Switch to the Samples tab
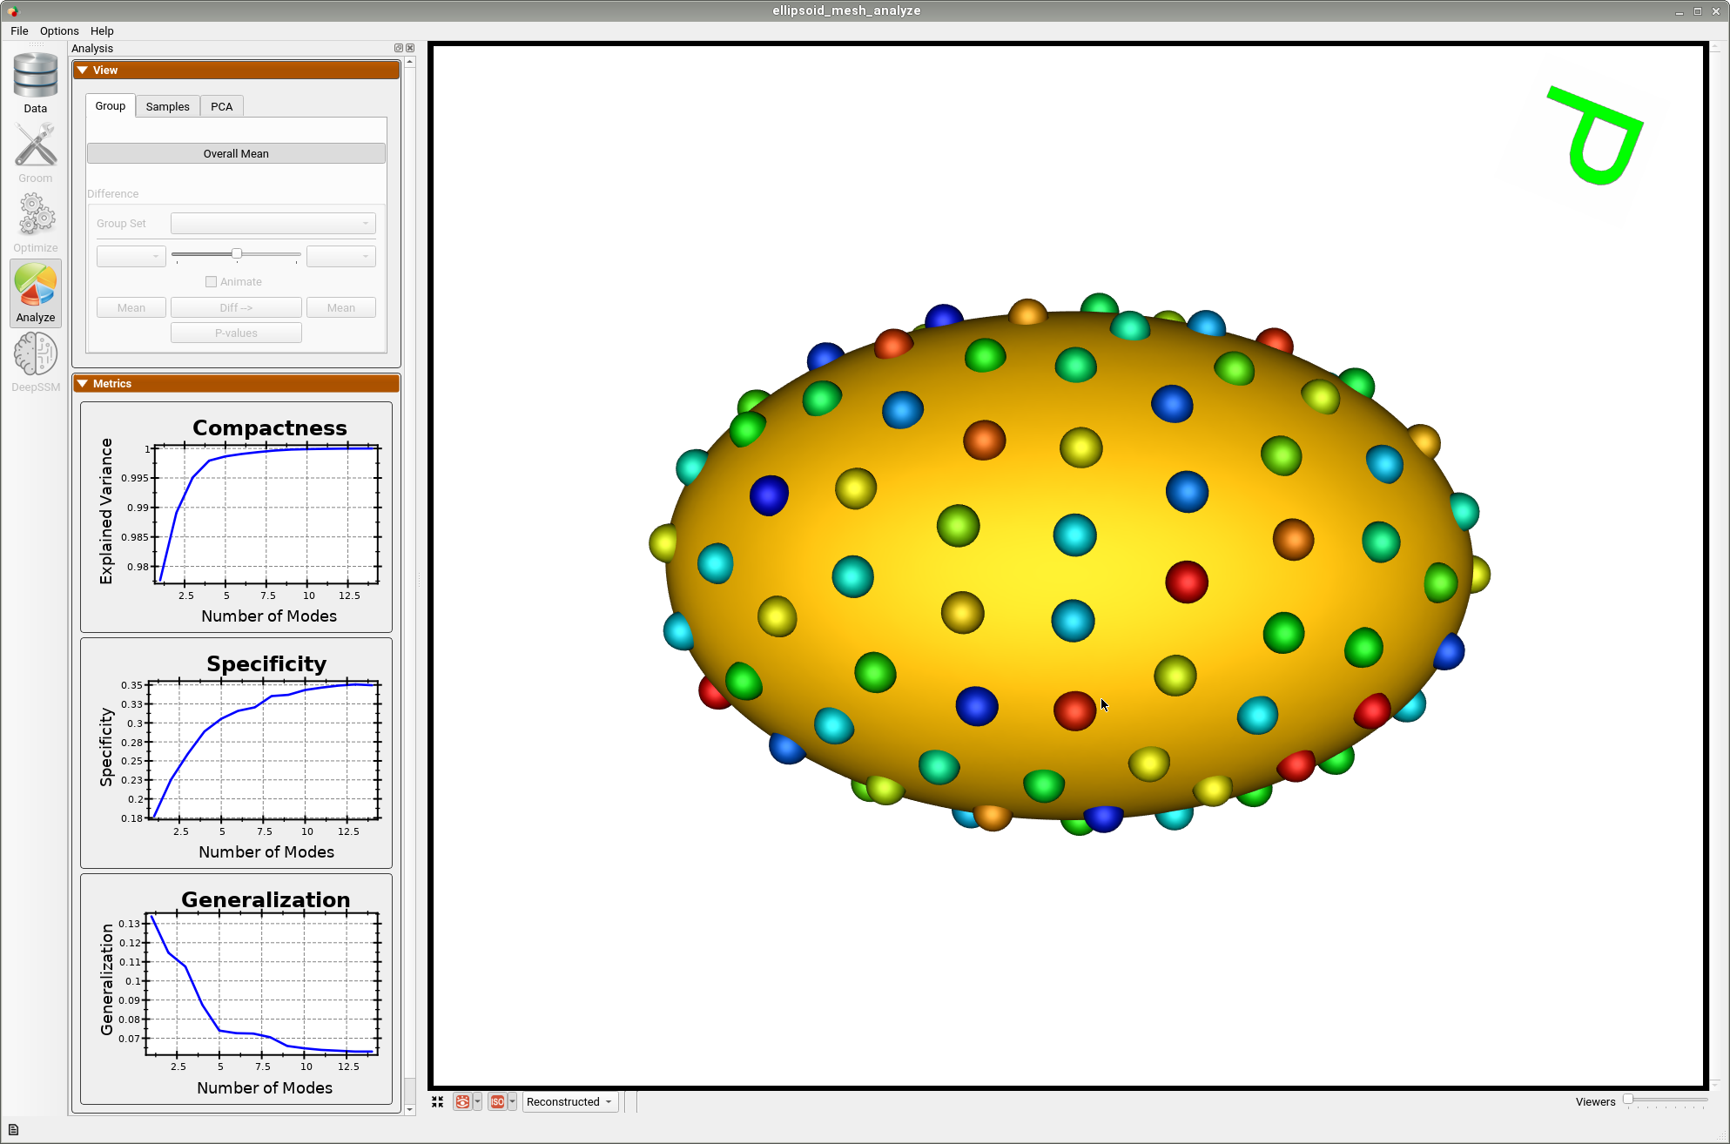 click(x=167, y=106)
